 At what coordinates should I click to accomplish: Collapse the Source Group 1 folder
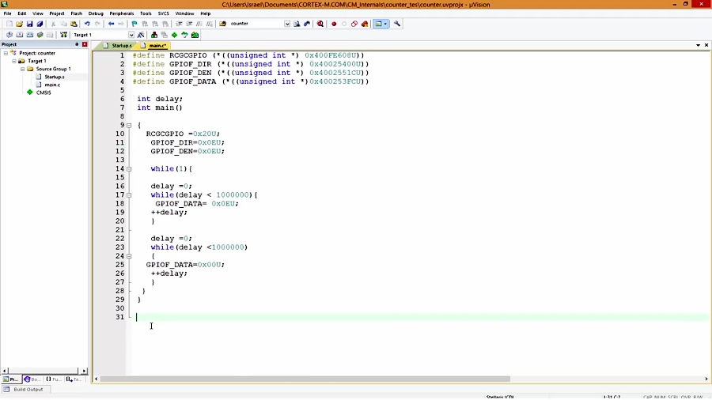pyautogui.click(x=23, y=69)
